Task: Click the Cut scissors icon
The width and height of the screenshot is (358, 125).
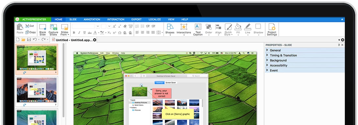Action: tap(27, 26)
